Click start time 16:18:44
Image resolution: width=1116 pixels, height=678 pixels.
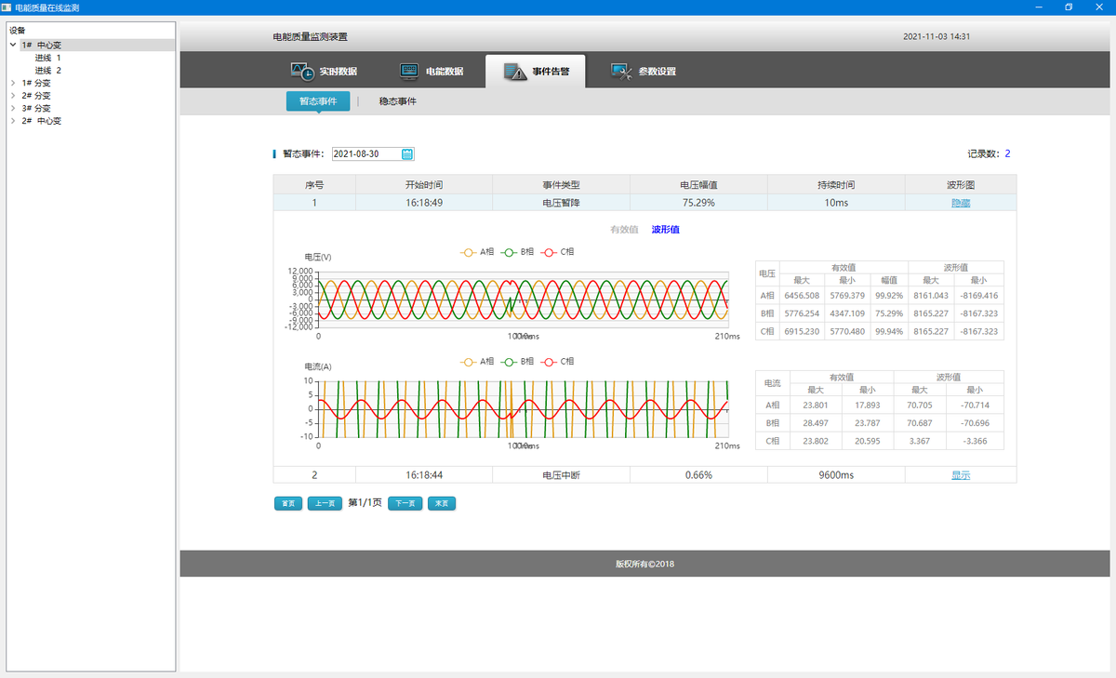coord(424,474)
